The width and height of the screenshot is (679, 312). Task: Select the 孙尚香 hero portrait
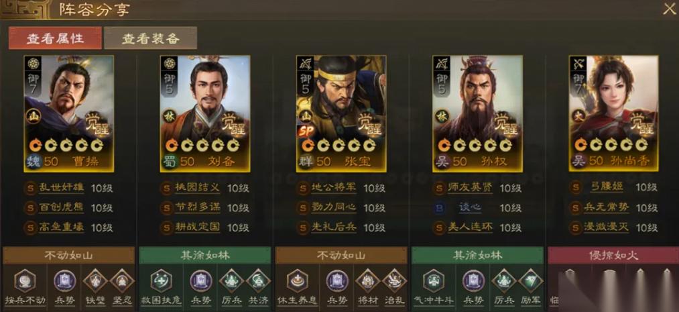coord(613,113)
